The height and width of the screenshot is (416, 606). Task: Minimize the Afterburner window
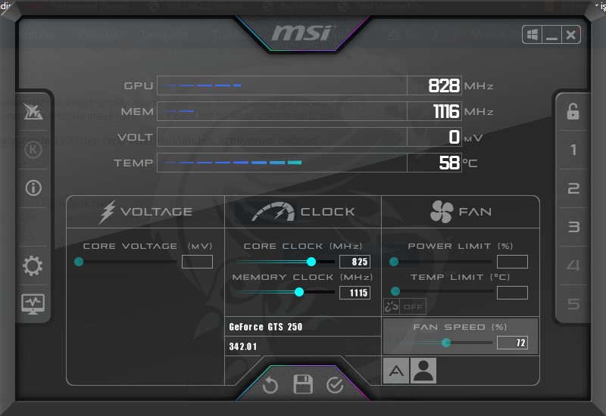pyautogui.click(x=551, y=35)
